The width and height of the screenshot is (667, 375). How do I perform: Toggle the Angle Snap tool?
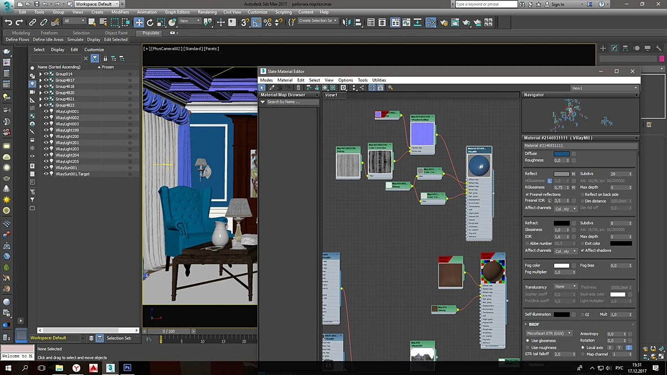[x=257, y=23]
